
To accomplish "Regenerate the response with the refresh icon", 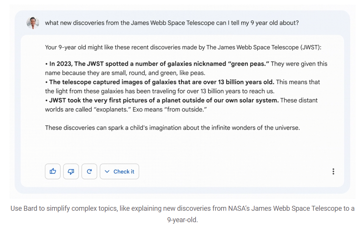I will tap(89, 171).
